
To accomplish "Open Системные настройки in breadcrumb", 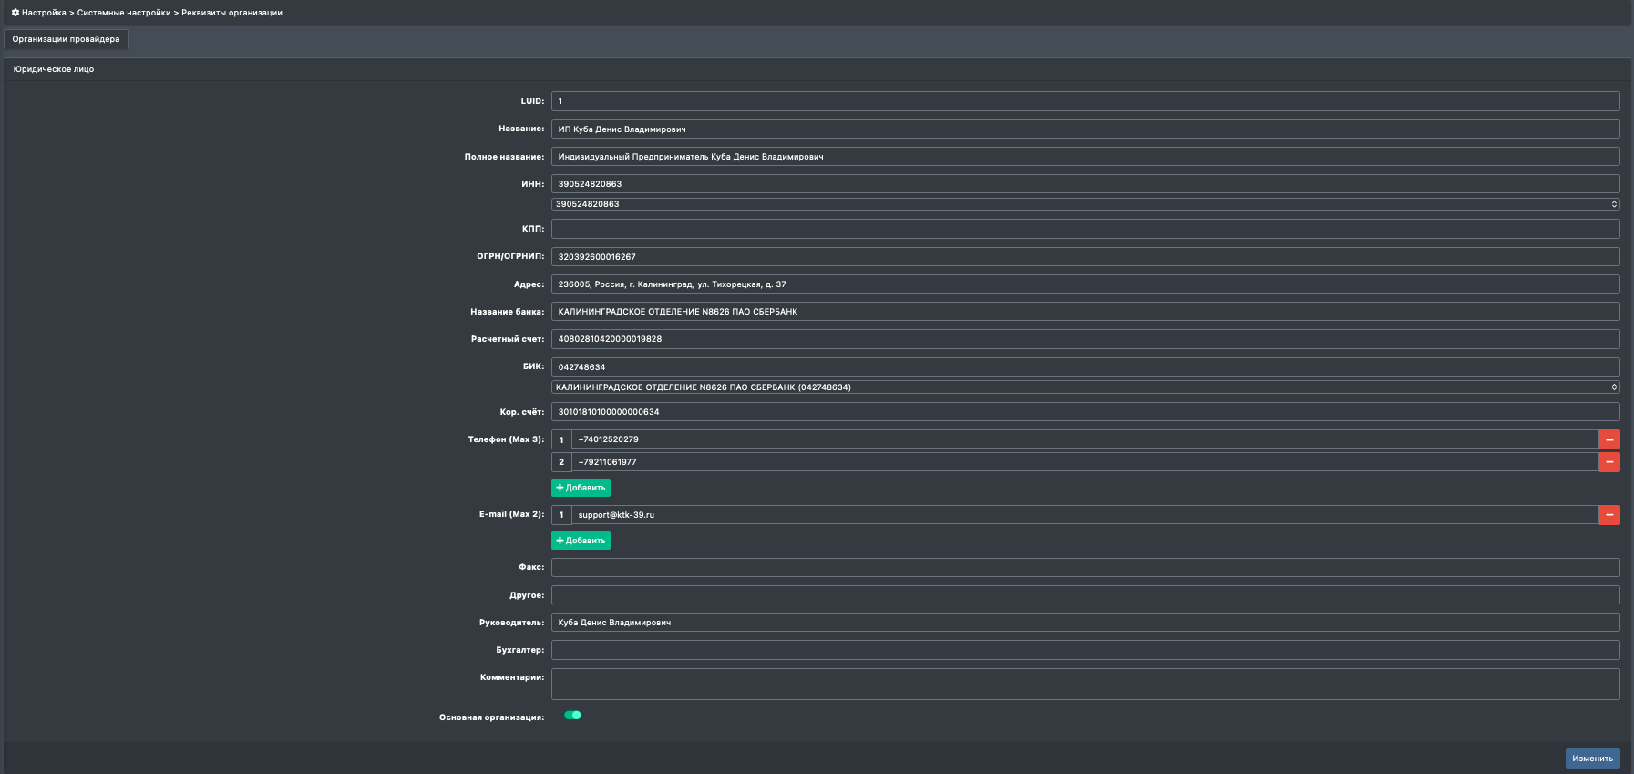I will [x=124, y=13].
